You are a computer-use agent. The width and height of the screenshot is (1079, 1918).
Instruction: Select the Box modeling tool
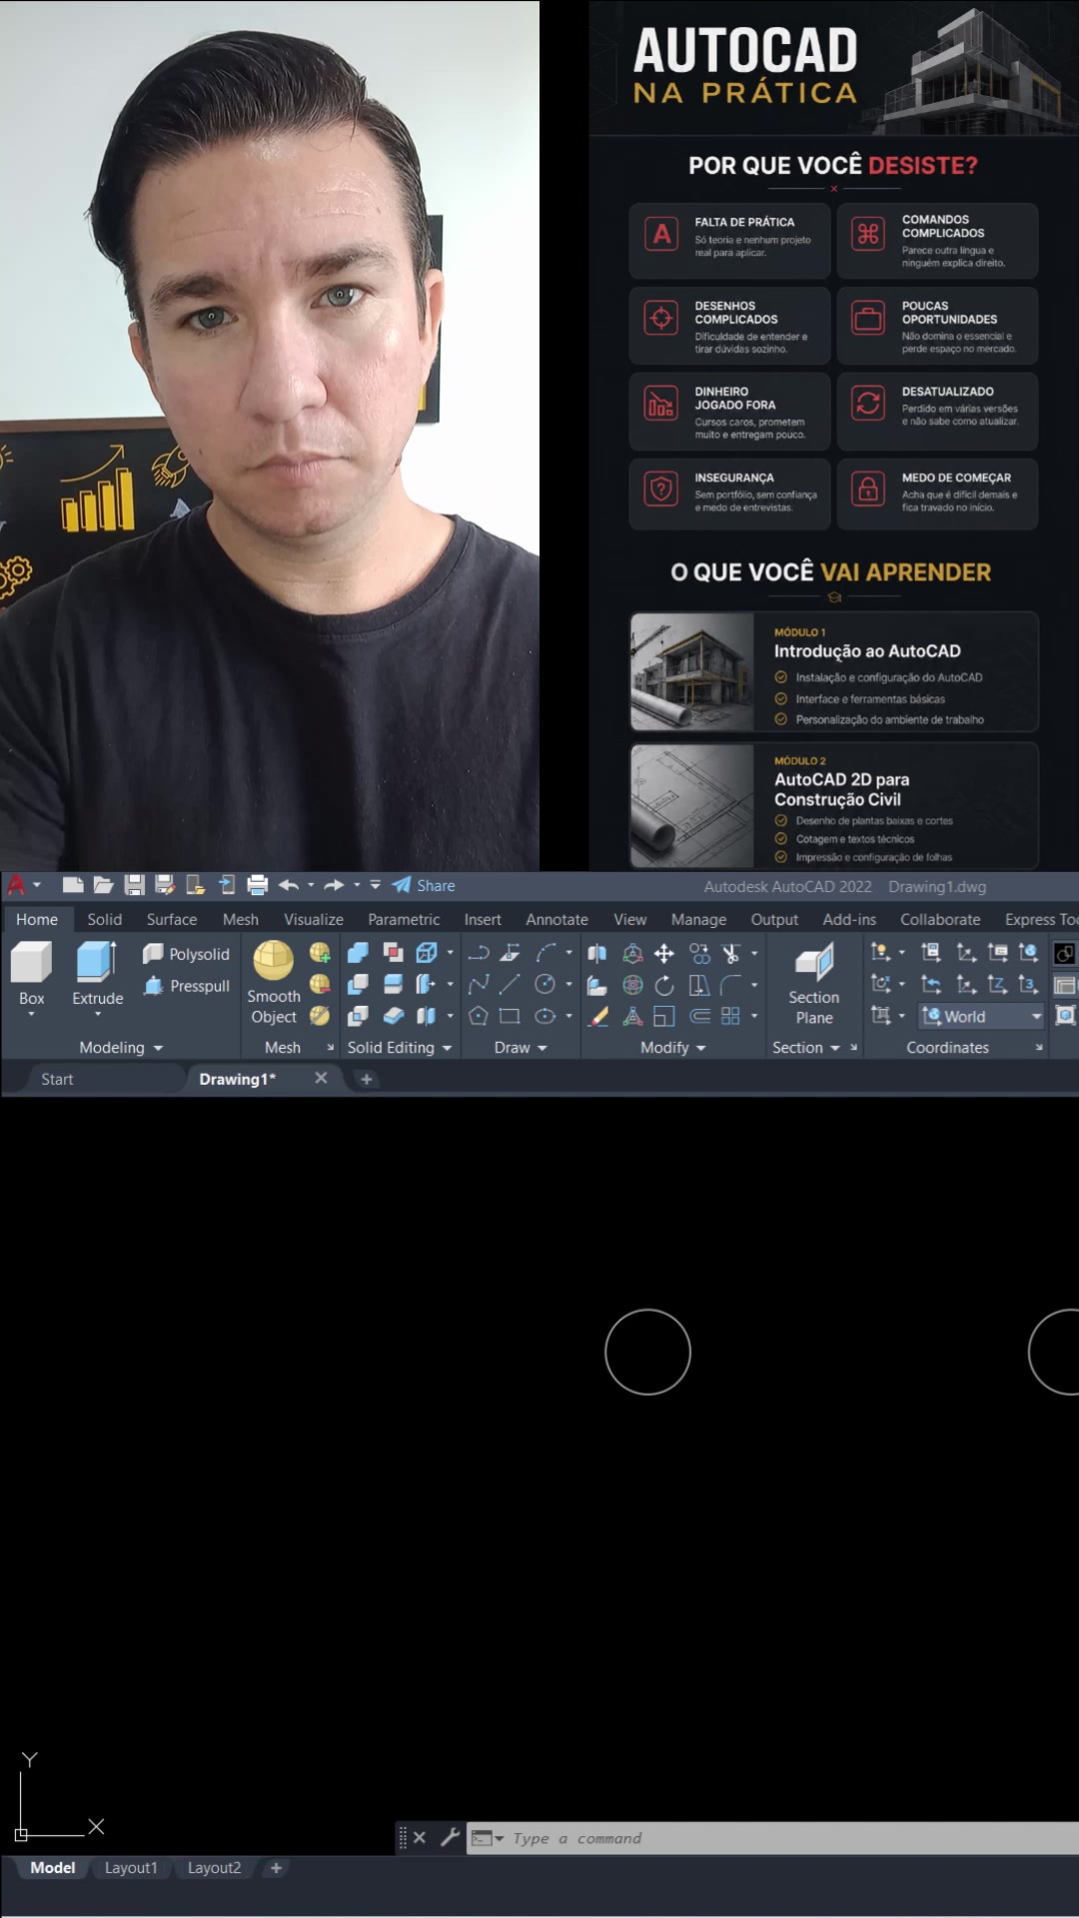[31, 973]
